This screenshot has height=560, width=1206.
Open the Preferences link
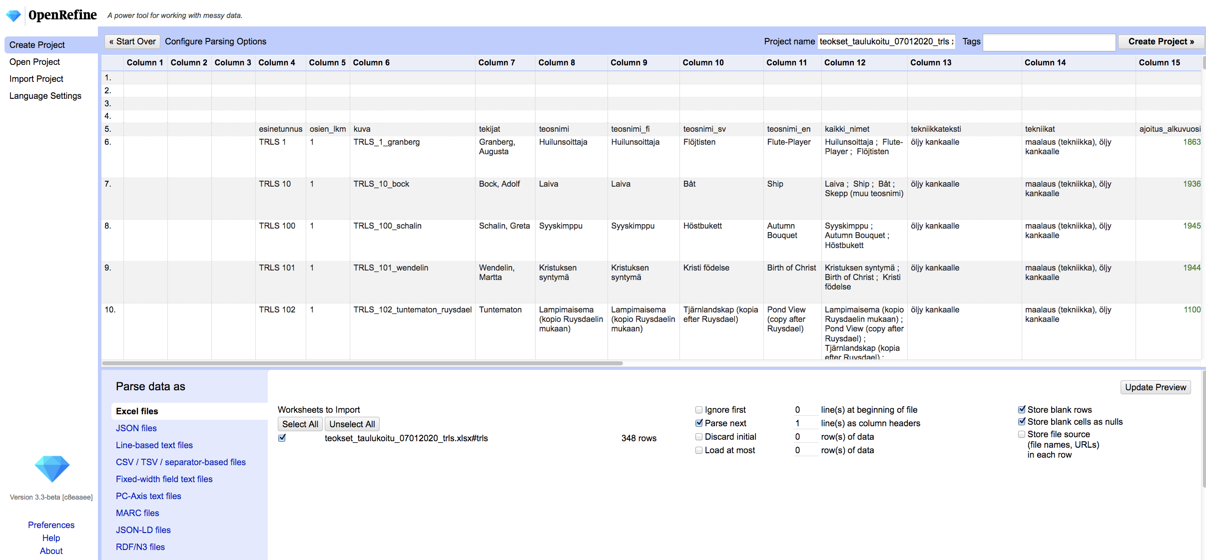(x=51, y=525)
